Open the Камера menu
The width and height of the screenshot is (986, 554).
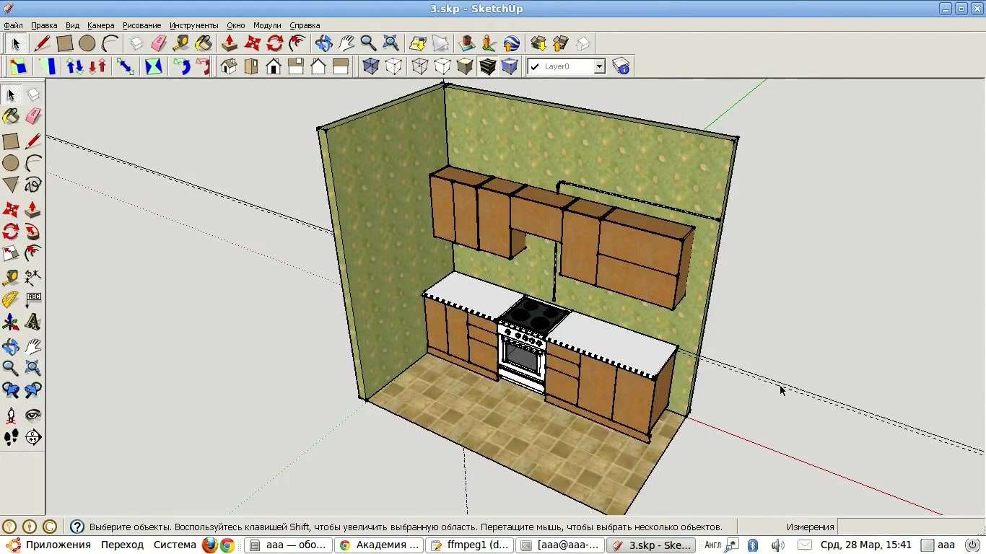click(x=101, y=25)
